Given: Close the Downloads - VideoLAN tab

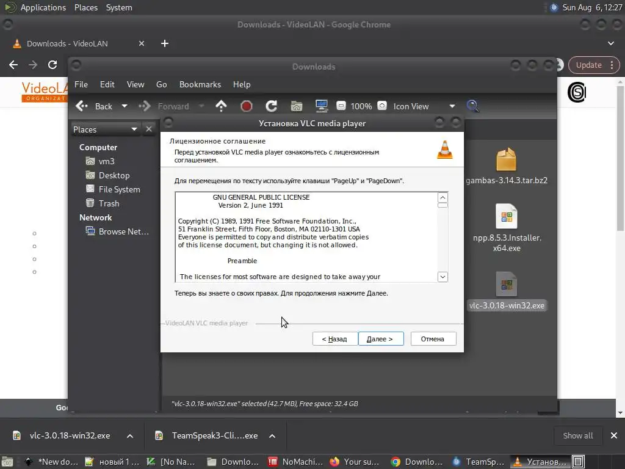Looking at the screenshot, I should coord(142,43).
